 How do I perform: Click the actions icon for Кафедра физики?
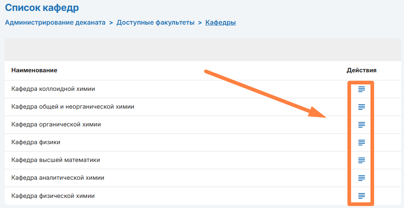[362, 143]
